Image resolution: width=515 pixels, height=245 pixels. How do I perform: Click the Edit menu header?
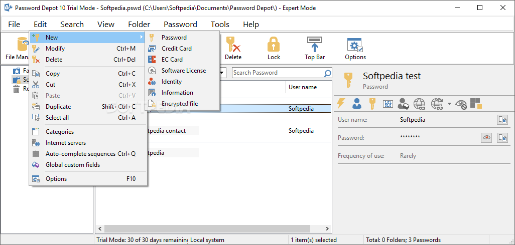(x=40, y=24)
